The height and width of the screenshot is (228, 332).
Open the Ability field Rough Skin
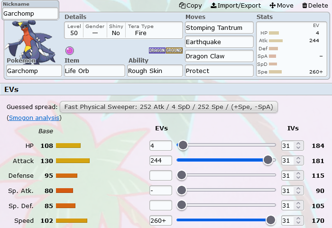(155, 71)
